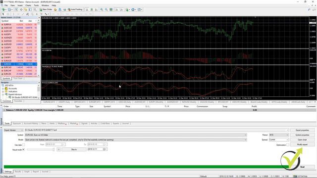Screen dimensions: 317x178
Task: Open the Spread dropdown
Action: (x=279, y=139)
